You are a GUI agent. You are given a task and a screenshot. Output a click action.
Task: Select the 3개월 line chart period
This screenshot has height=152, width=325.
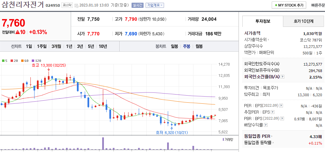click(x=56, y=46)
